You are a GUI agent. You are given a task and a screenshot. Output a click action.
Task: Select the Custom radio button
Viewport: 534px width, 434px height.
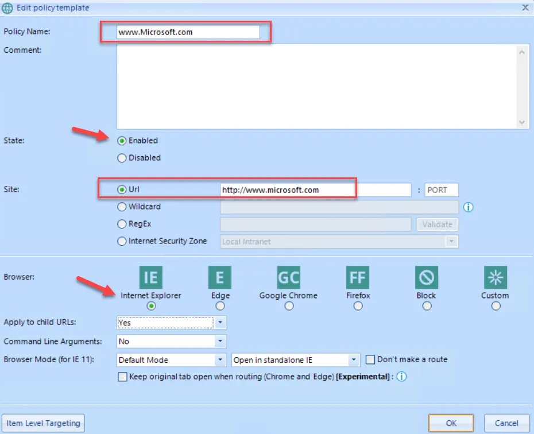coord(496,306)
